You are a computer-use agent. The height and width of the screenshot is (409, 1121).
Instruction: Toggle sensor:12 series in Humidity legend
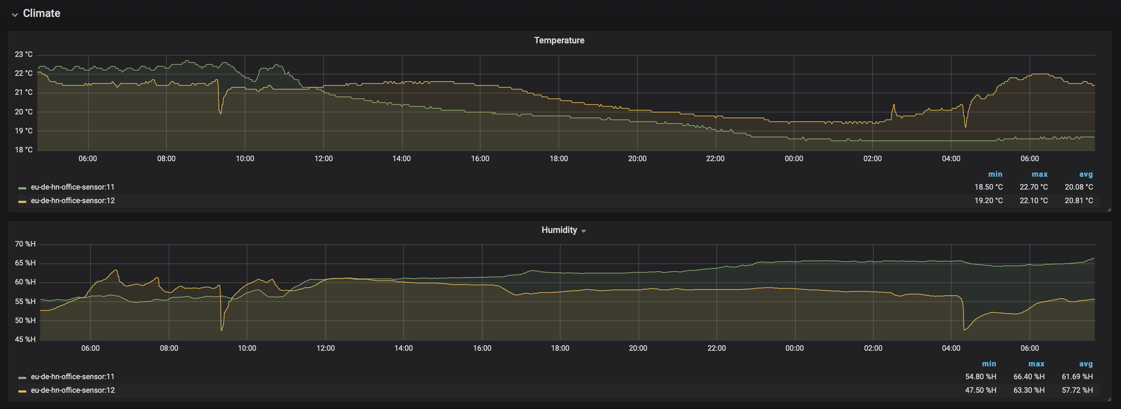click(72, 390)
